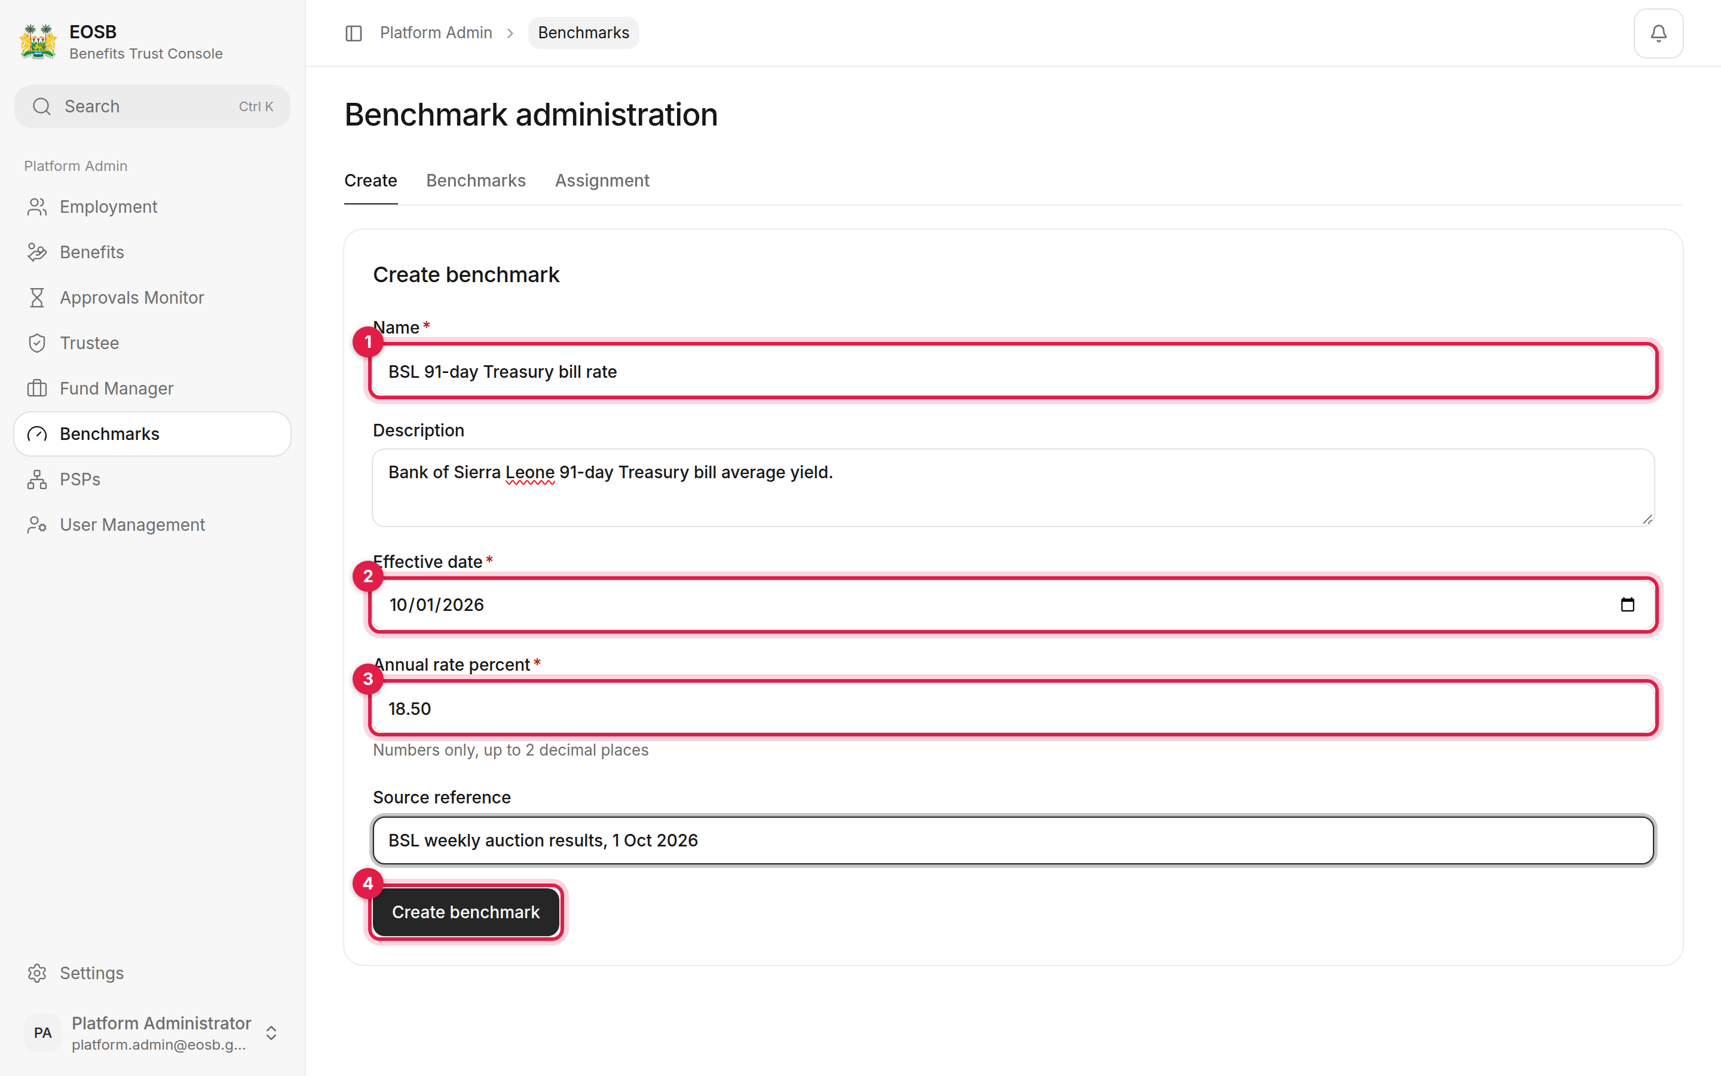Click the Fund Manager briefcase icon
The image size is (1721, 1076).
point(37,389)
